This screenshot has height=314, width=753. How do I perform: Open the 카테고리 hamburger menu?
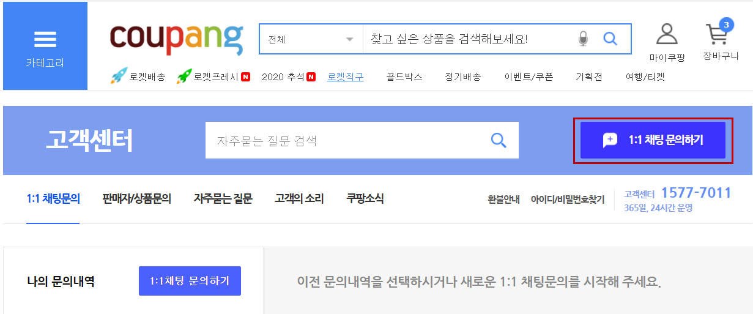(x=45, y=46)
